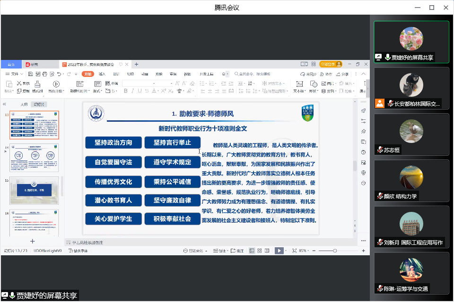Click the Text Box tool icon
The width and height of the screenshot is (454, 302).
point(299,84)
